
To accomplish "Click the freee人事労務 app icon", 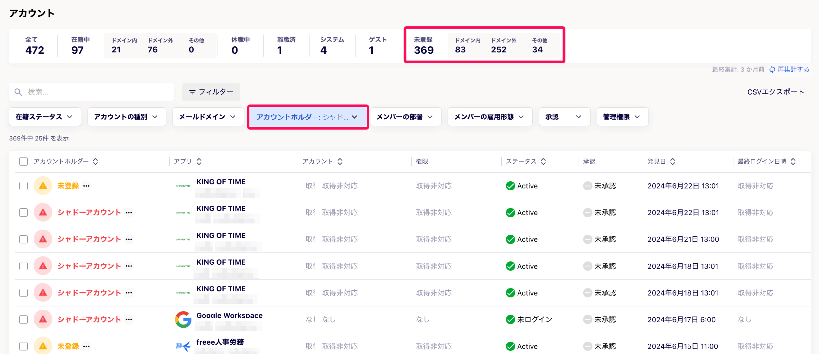I will [x=183, y=346].
